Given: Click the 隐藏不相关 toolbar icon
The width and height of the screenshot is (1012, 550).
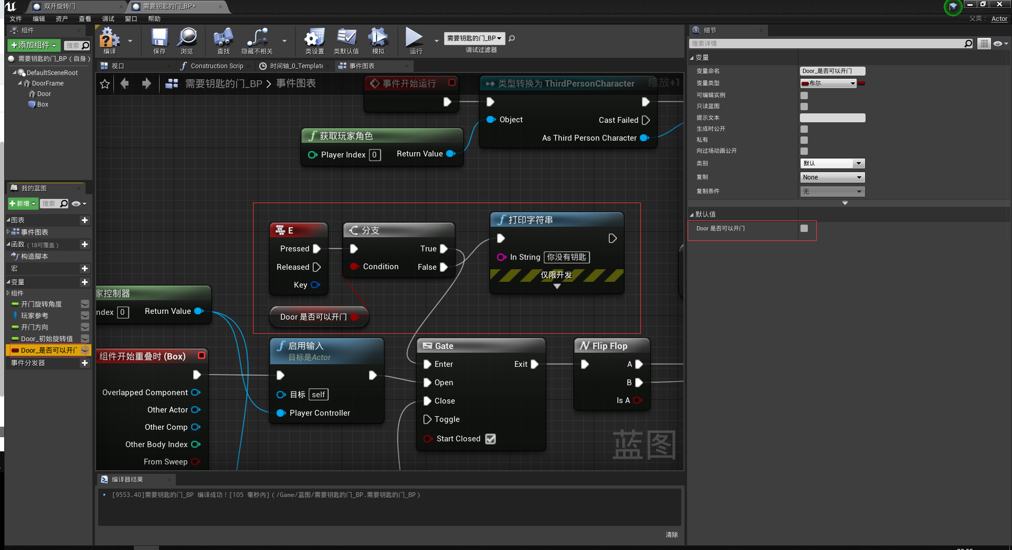Looking at the screenshot, I should [x=257, y=41].
